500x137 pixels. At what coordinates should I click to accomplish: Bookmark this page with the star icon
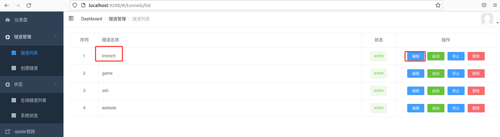(x=438, y=5)
